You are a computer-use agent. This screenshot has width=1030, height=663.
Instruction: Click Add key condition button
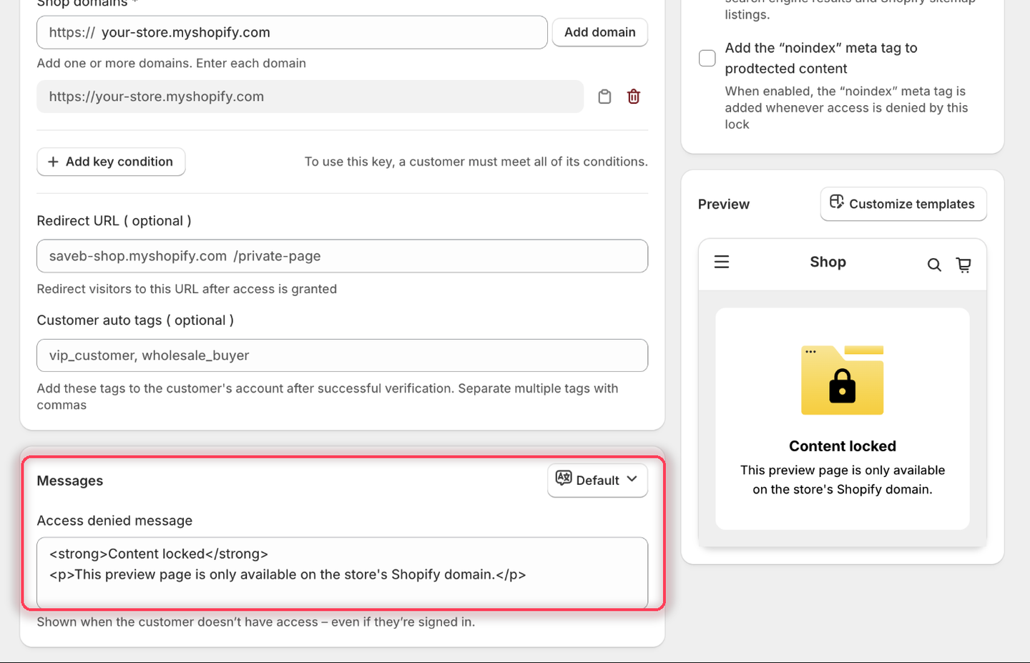[111, 162]
